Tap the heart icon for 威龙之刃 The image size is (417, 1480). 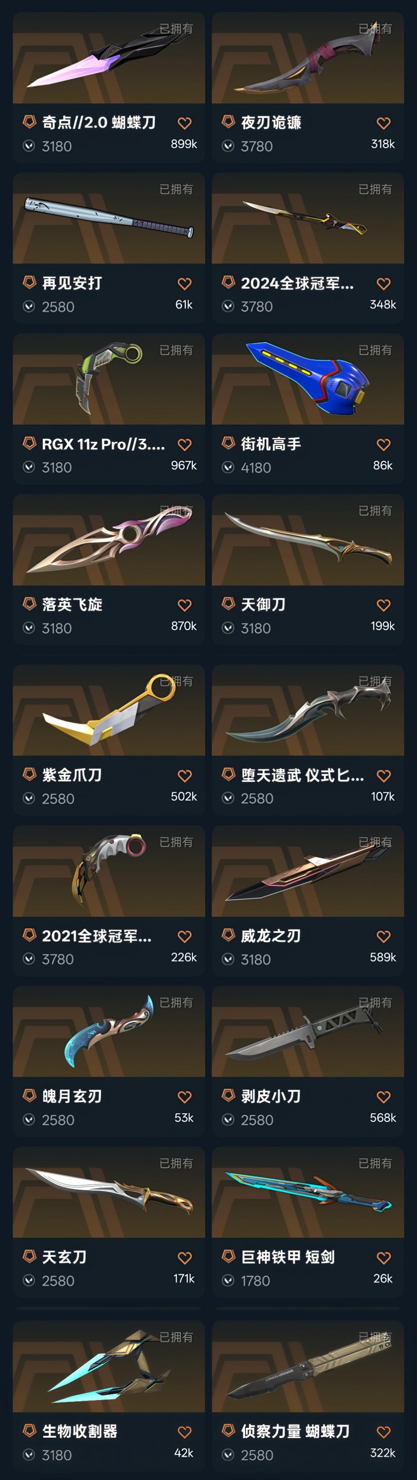pos(383,936)
